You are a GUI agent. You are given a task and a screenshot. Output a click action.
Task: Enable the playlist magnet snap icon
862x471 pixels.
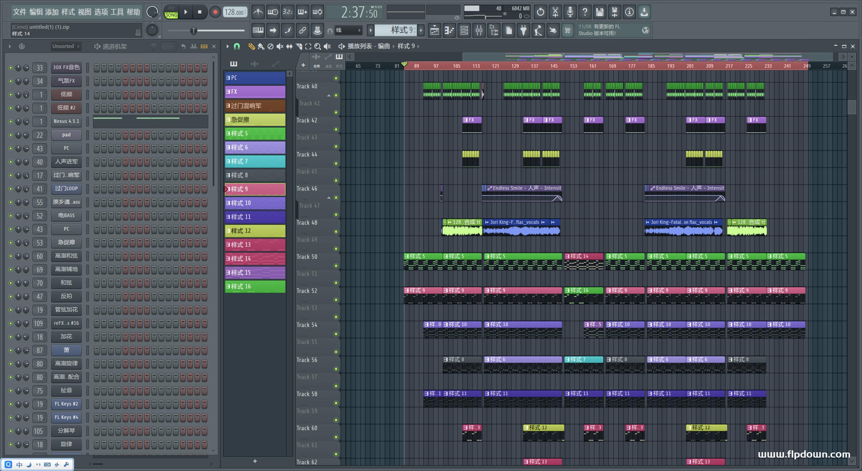(x=237, y=46)
